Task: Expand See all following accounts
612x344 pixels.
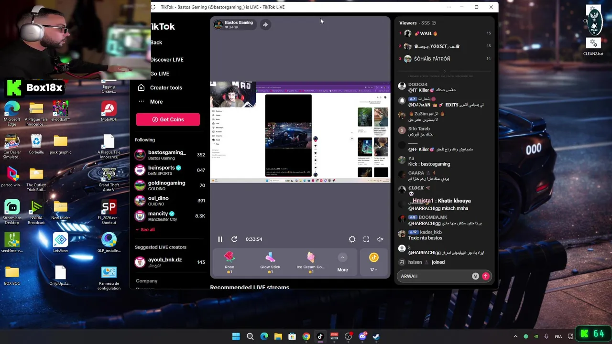Action: coord(145,230)
